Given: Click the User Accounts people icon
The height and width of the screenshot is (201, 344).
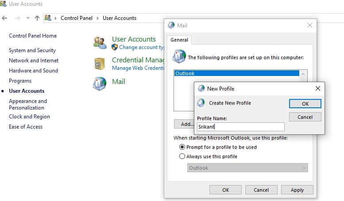Looking at the screenshot, I should [x=100, y=43].
